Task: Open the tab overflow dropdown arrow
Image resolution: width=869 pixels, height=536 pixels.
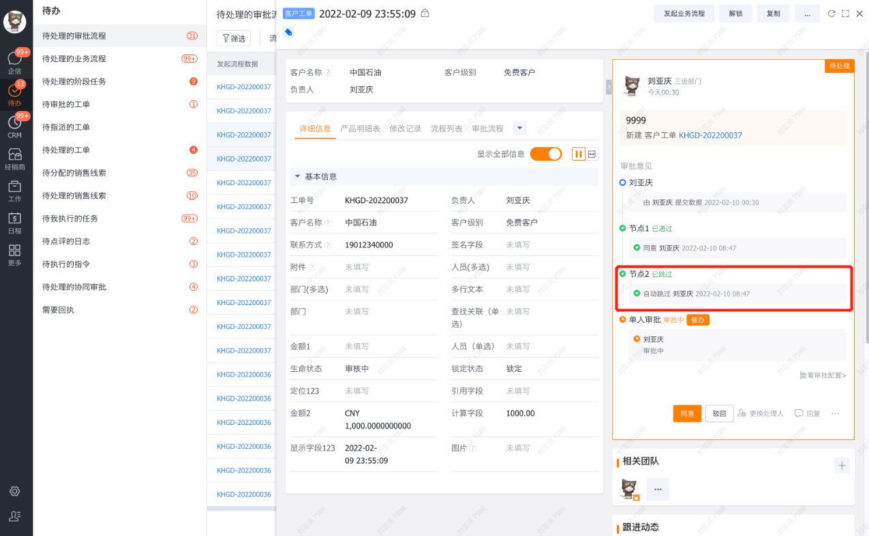Action: [519, 128]
